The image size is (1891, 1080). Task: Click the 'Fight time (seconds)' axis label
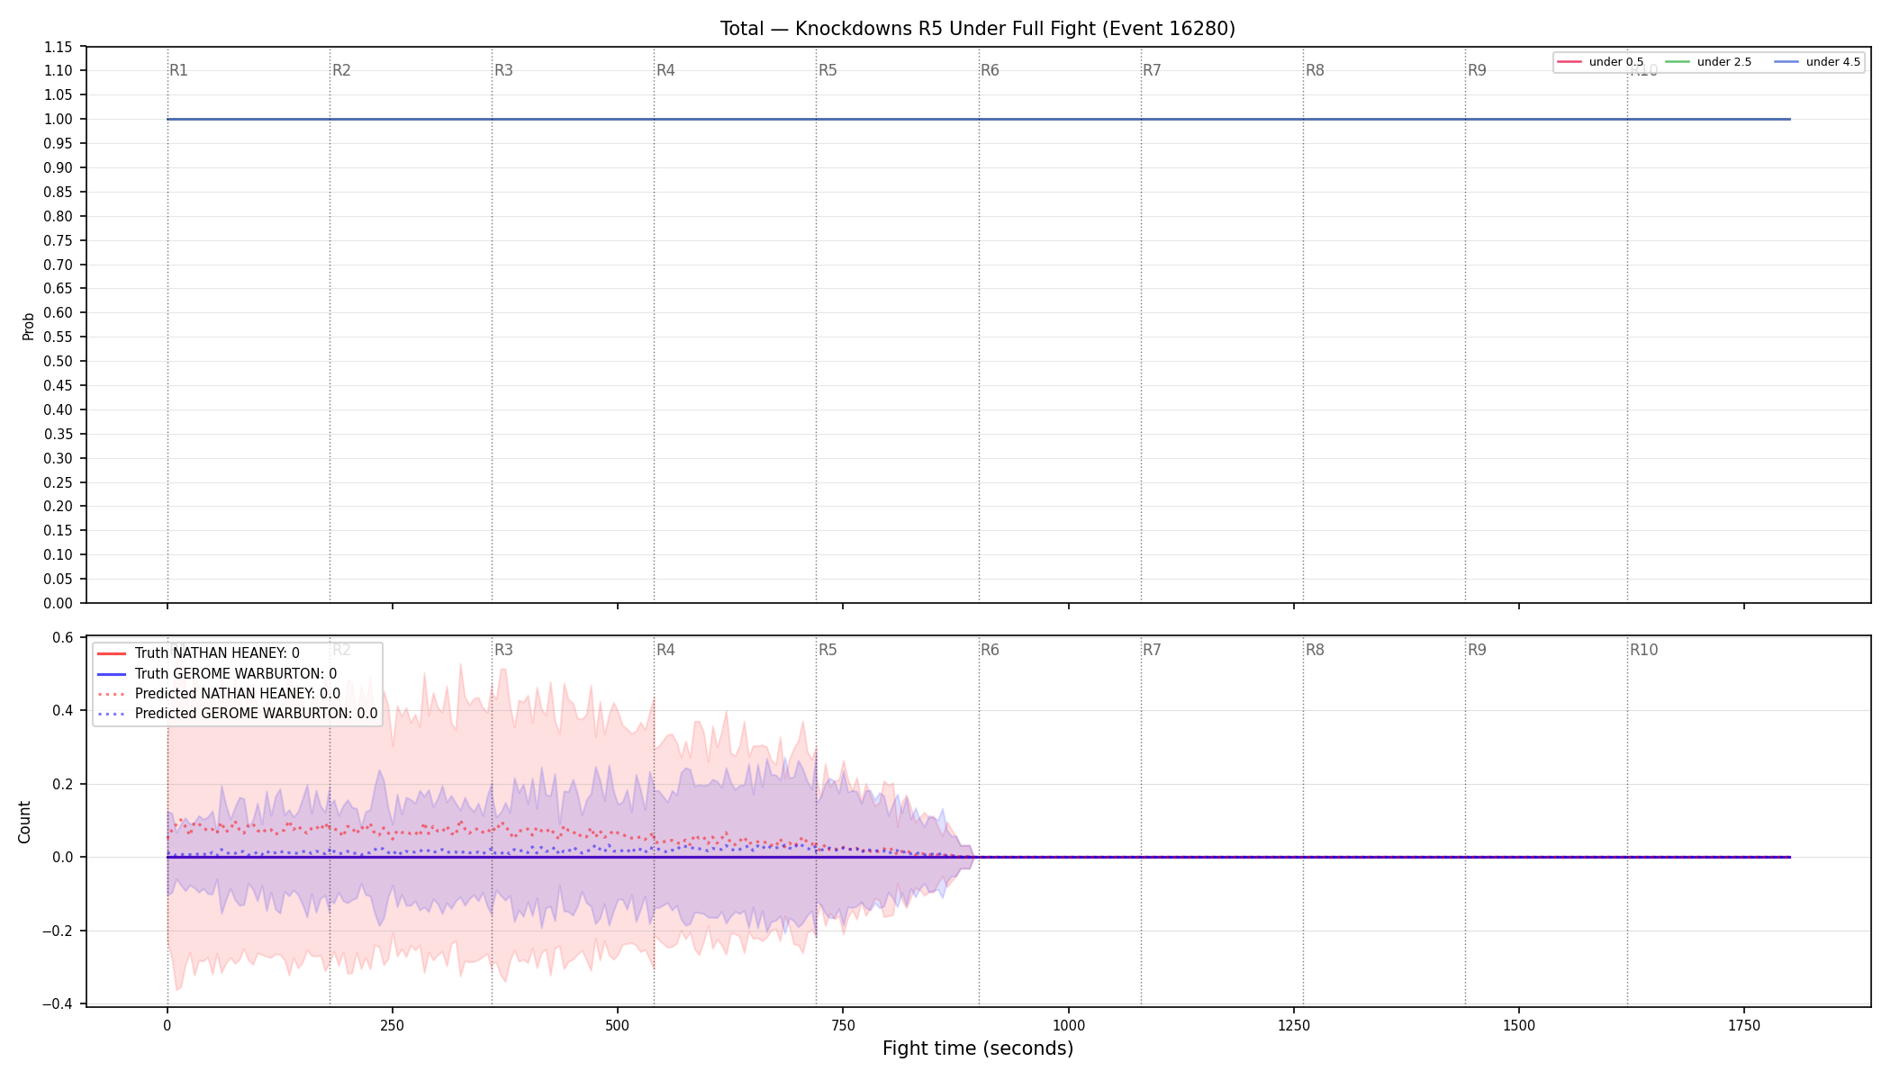[x=978, y=1048]
